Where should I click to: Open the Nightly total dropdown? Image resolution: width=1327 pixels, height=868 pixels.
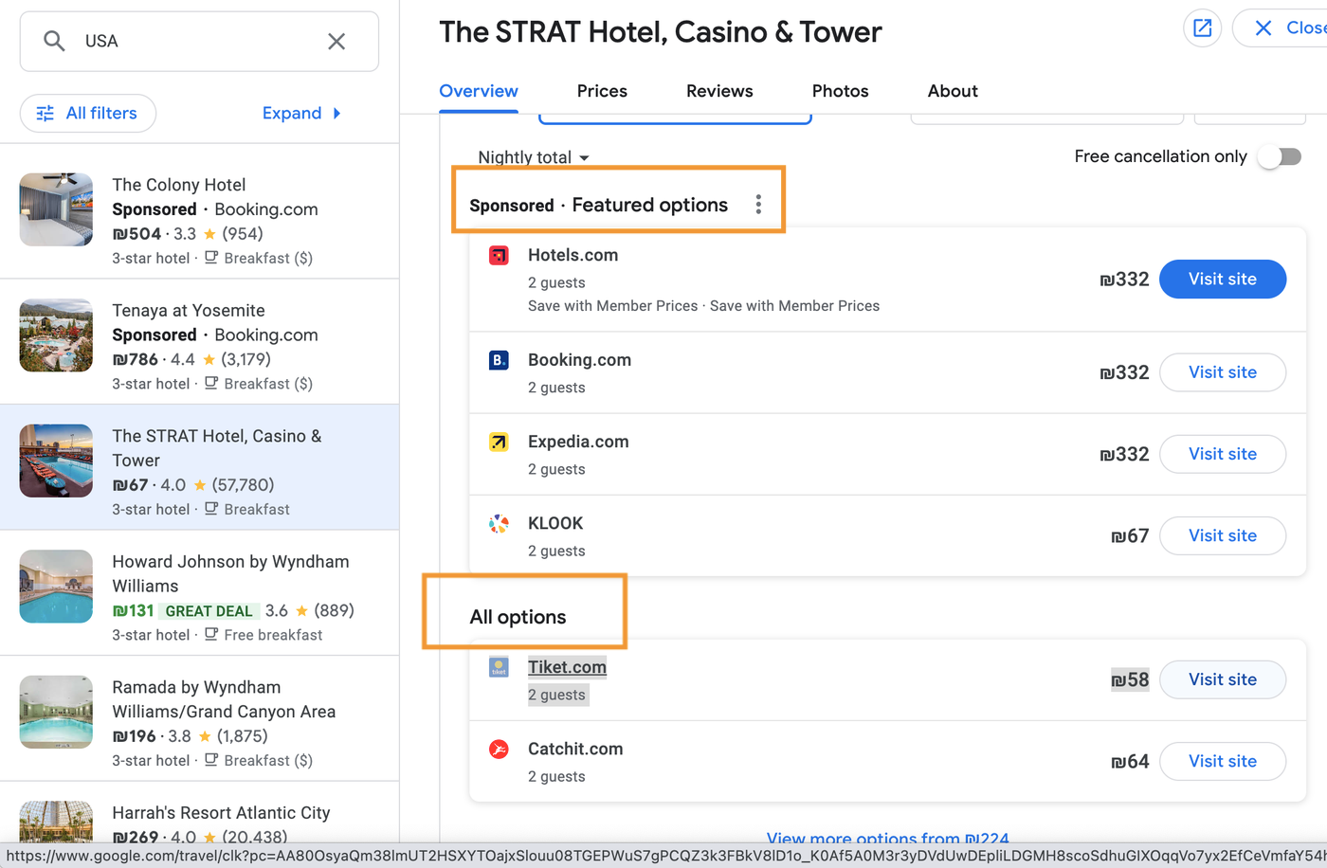(534, 157)
